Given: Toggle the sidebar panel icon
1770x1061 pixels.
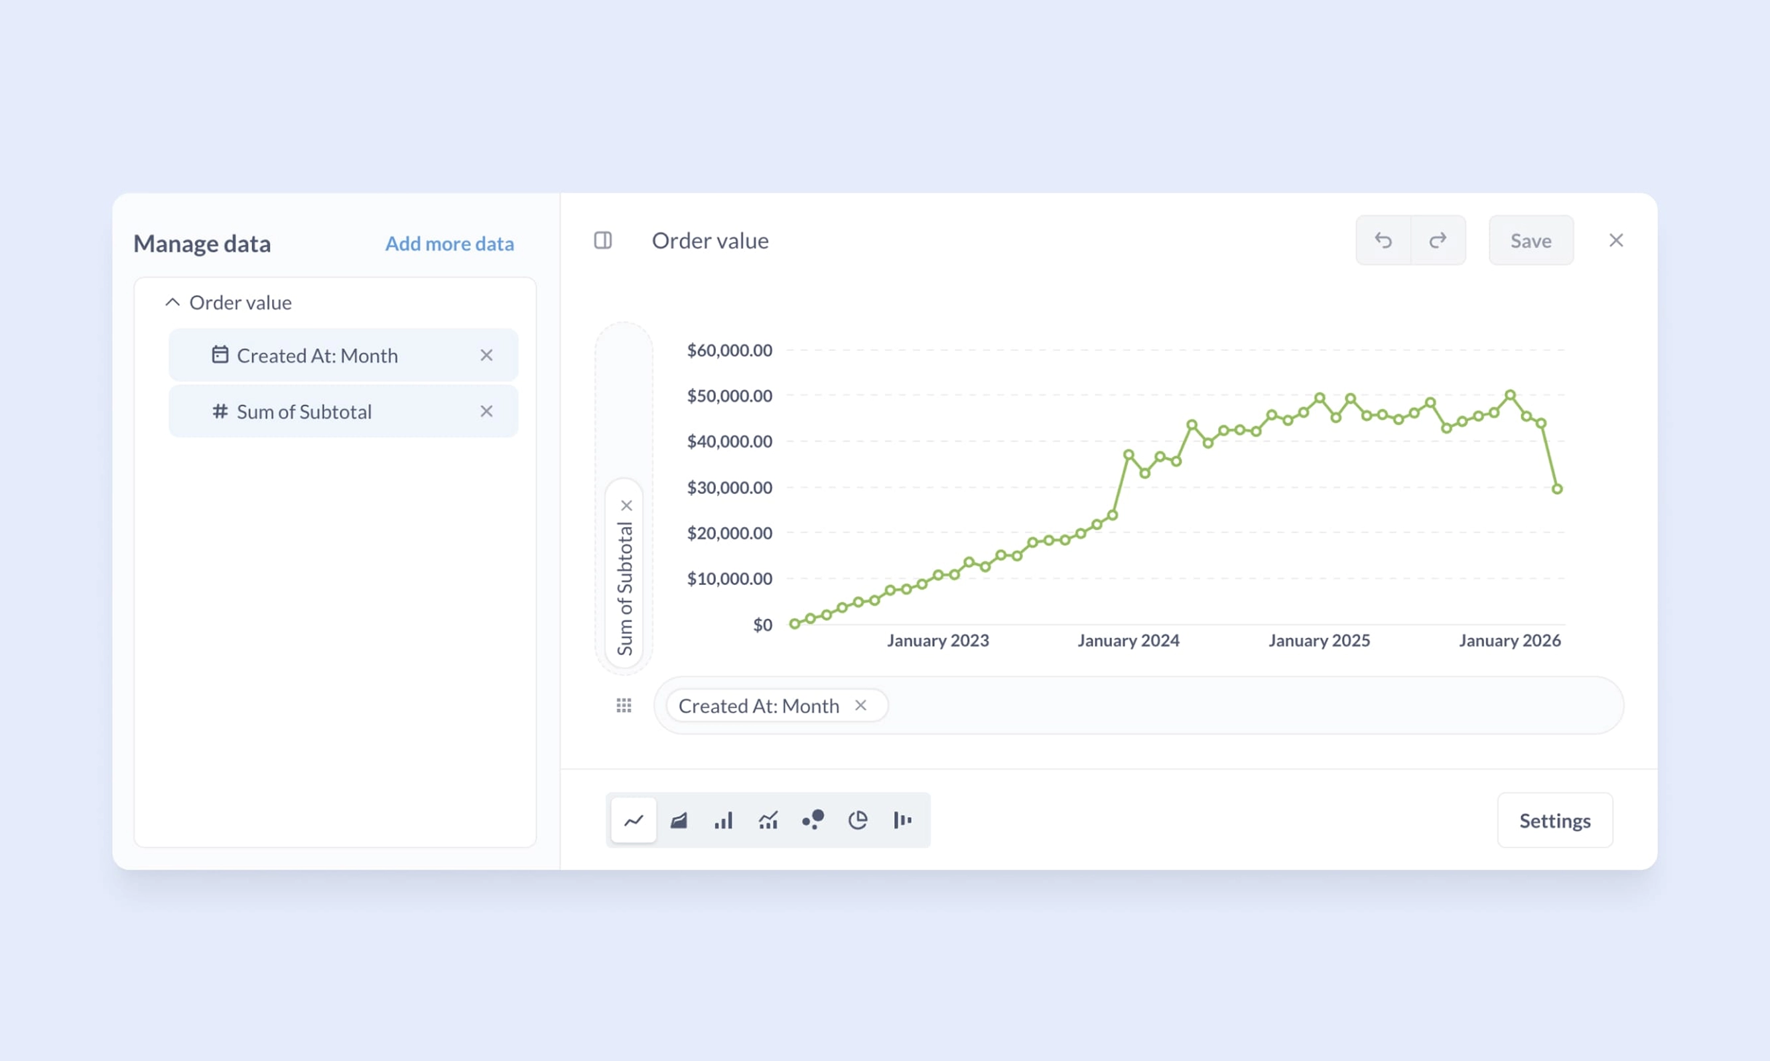Looking at the screenshot, I should coord(603,240).
